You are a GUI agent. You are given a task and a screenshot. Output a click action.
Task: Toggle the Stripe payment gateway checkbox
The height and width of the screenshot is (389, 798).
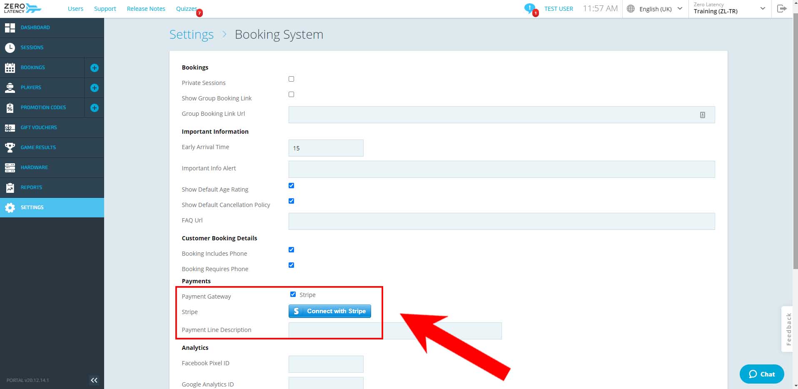(x=293, y=294)
